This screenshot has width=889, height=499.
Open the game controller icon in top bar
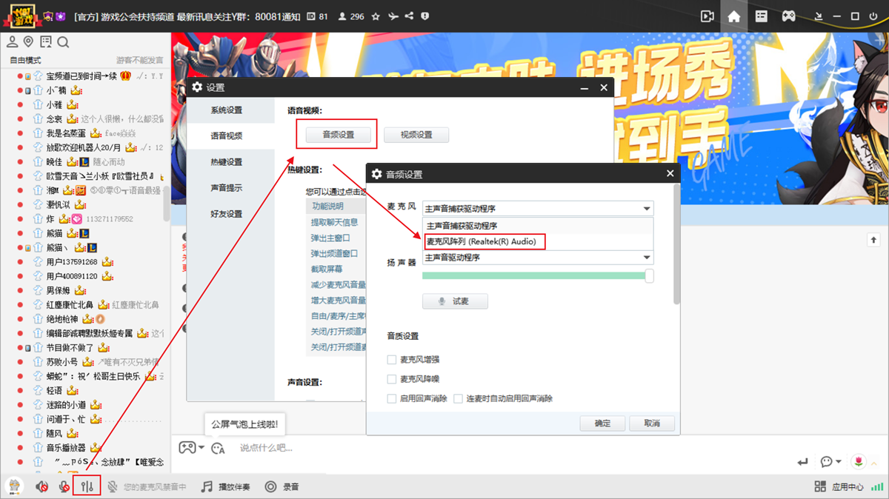click(788, 16)
